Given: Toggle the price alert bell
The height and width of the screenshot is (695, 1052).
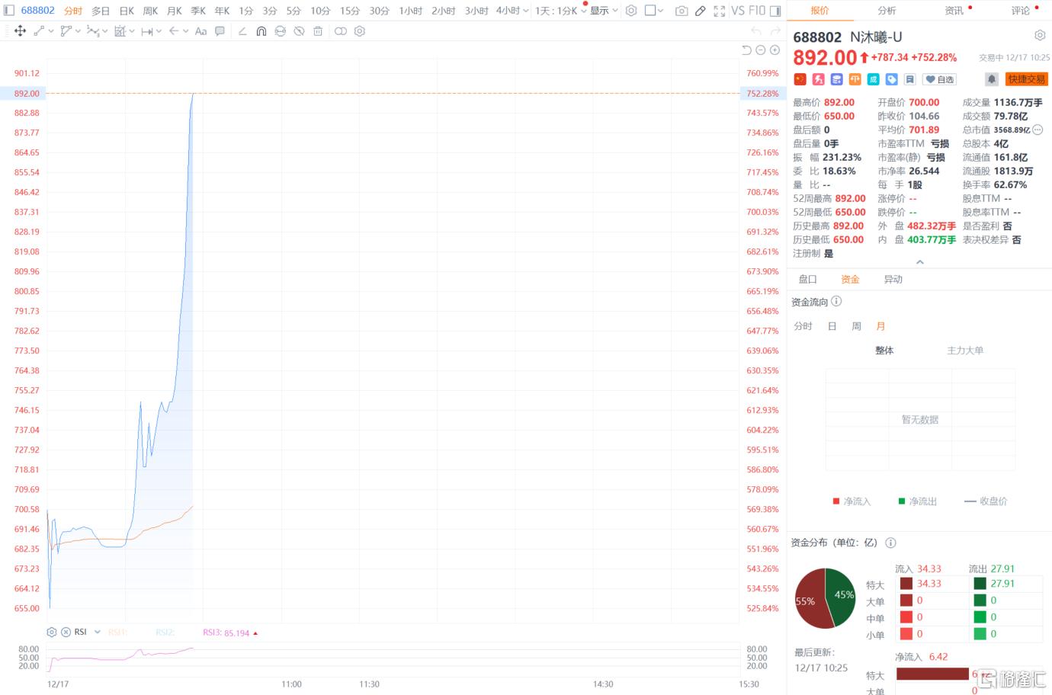Looking at the screenshot, I should click(991, 79).
